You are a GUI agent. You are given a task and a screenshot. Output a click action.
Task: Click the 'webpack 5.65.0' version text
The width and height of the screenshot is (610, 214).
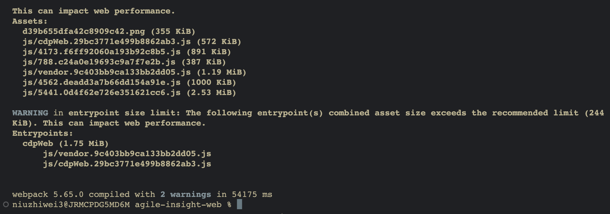(x=48, y=195)
